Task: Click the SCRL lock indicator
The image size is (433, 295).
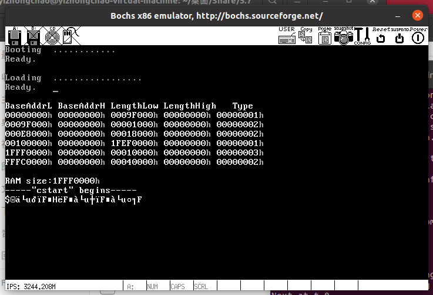Action: point(201,287)
